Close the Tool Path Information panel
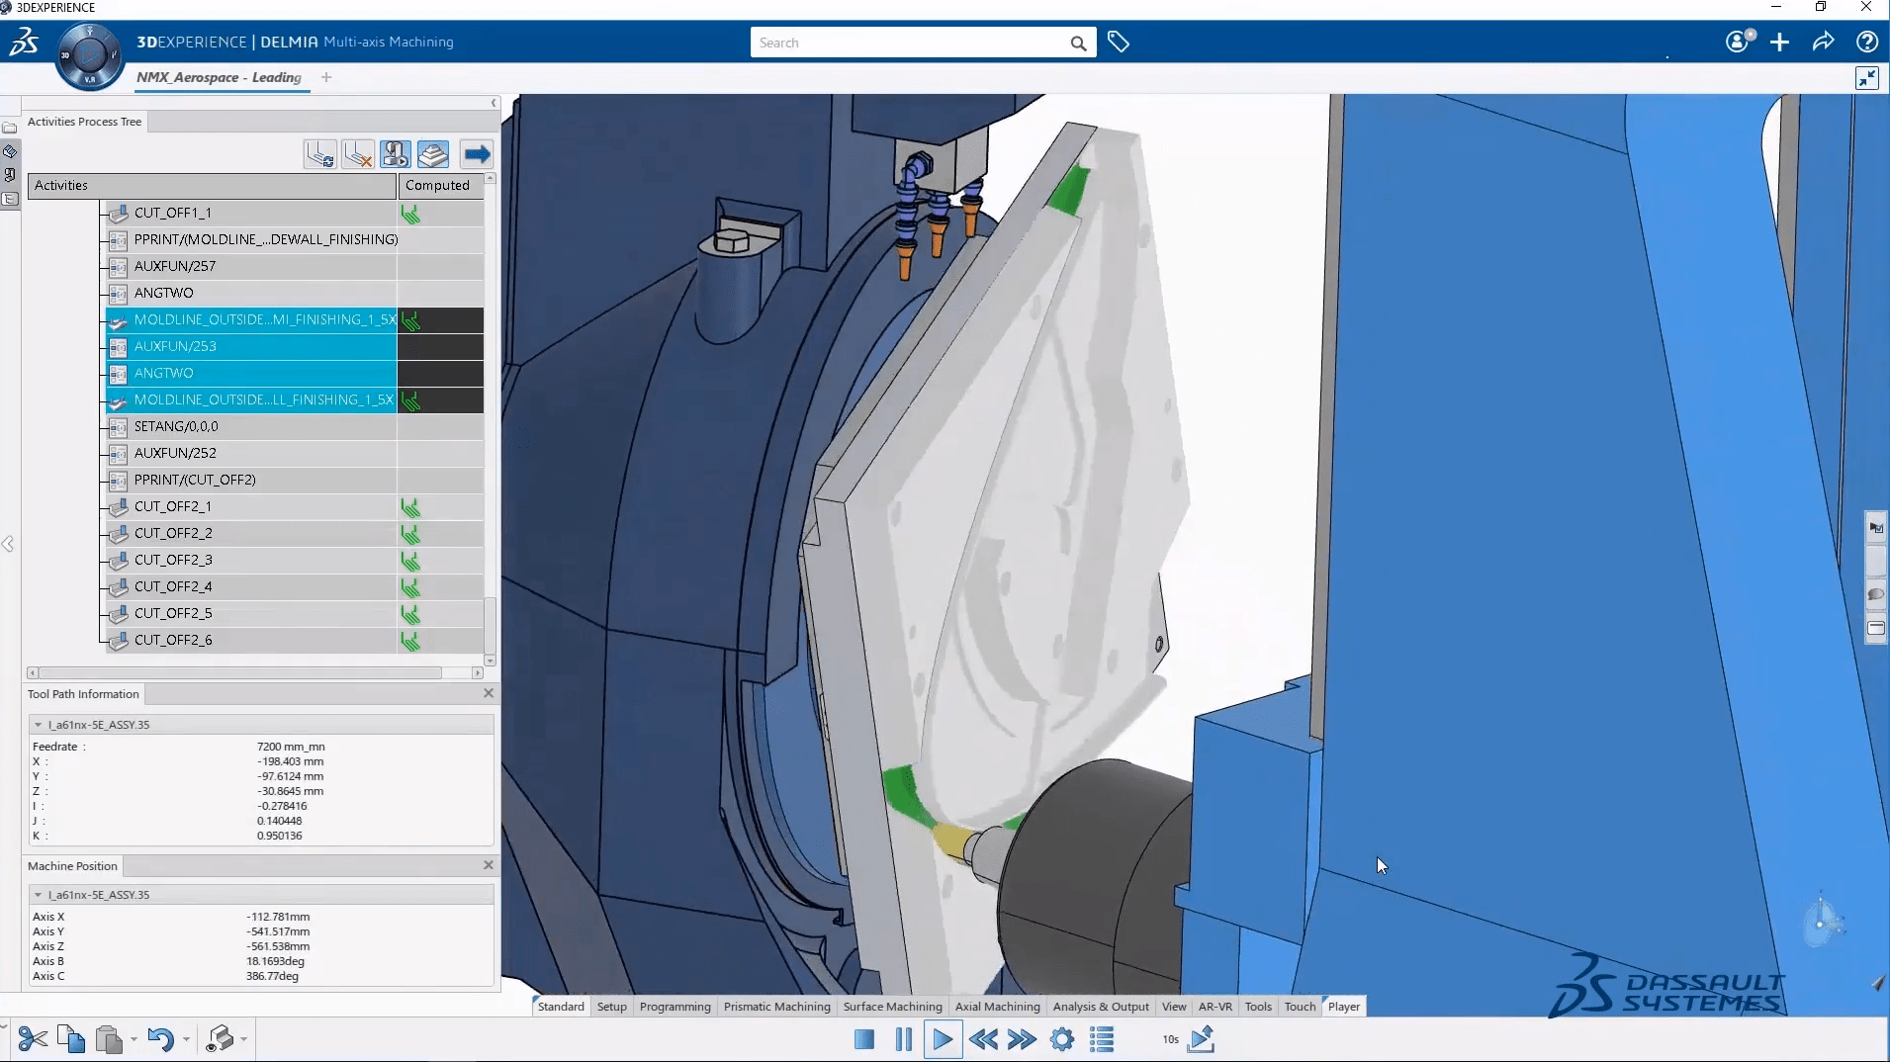Image resolution: width=1890 pixels, height=1062 pixels. pyautogui.click(x=489, y=693)
